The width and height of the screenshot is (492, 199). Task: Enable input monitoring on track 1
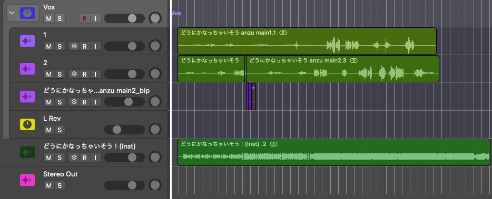tap(95, 46)
